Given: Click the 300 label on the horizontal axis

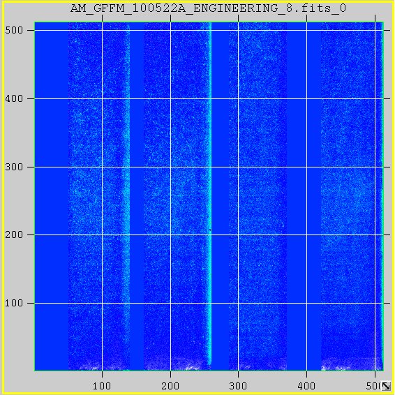Looking at the screenshot, I should (x=238, y=386).
